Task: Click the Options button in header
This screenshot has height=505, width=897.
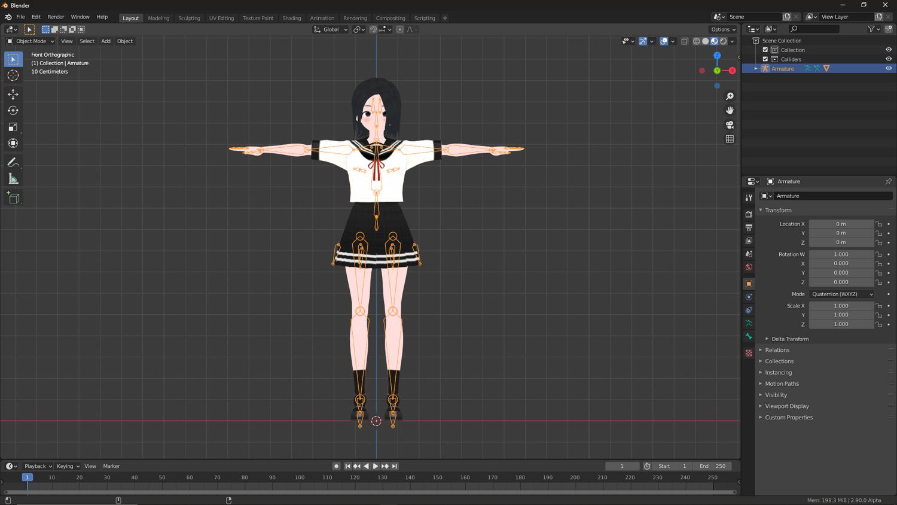Action: (x=723, y=29)
